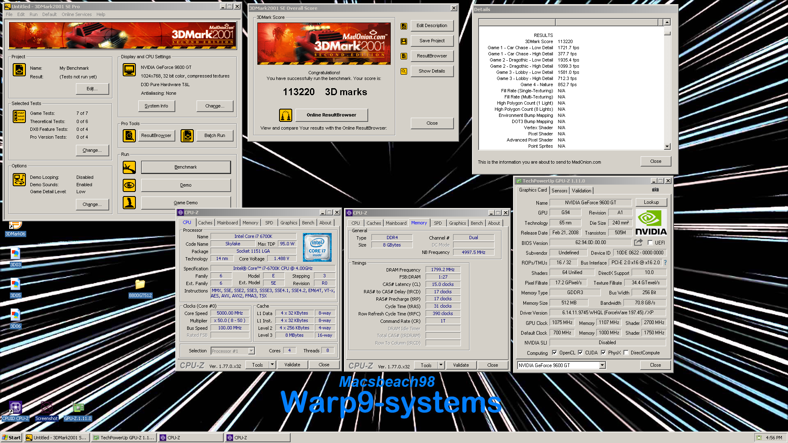The height and width of the screenshot is (443, 788).
Task: Click the Save Project floppy icon
Action: pyautogui.click(x=404, y=41)
